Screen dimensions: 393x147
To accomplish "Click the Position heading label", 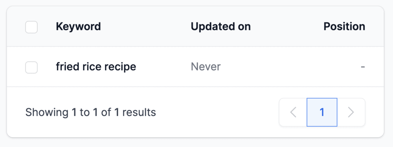I will point(344,26).
